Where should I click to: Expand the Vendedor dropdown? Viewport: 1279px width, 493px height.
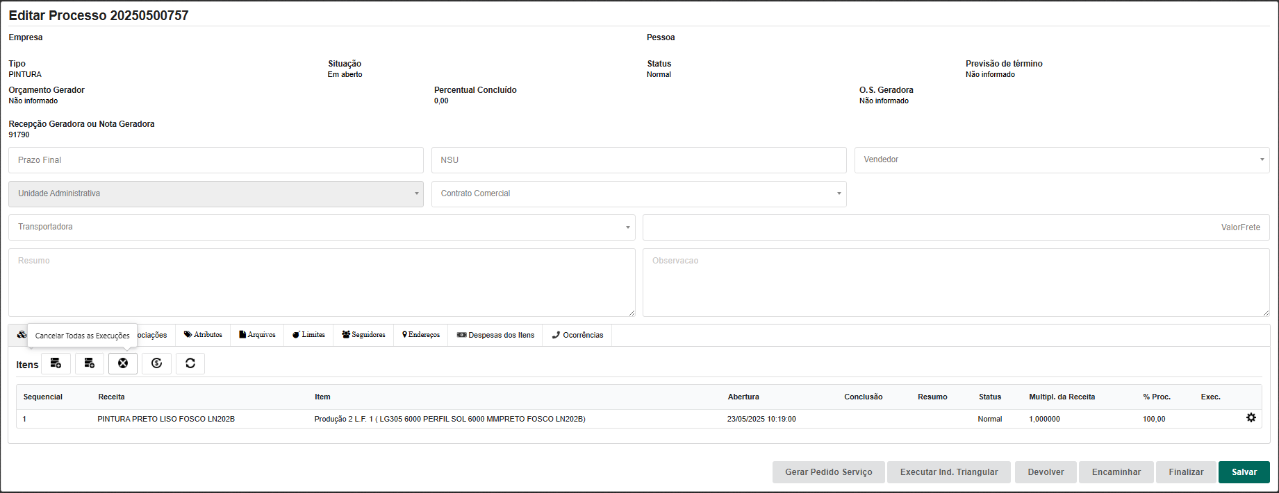1062,160
